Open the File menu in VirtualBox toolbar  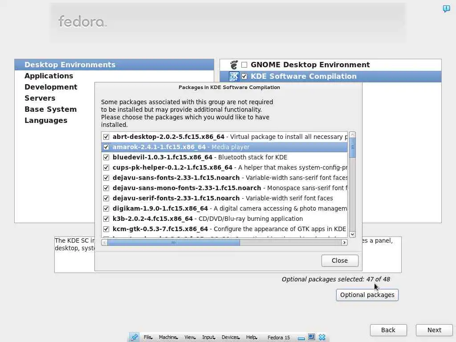click(148, 337)
